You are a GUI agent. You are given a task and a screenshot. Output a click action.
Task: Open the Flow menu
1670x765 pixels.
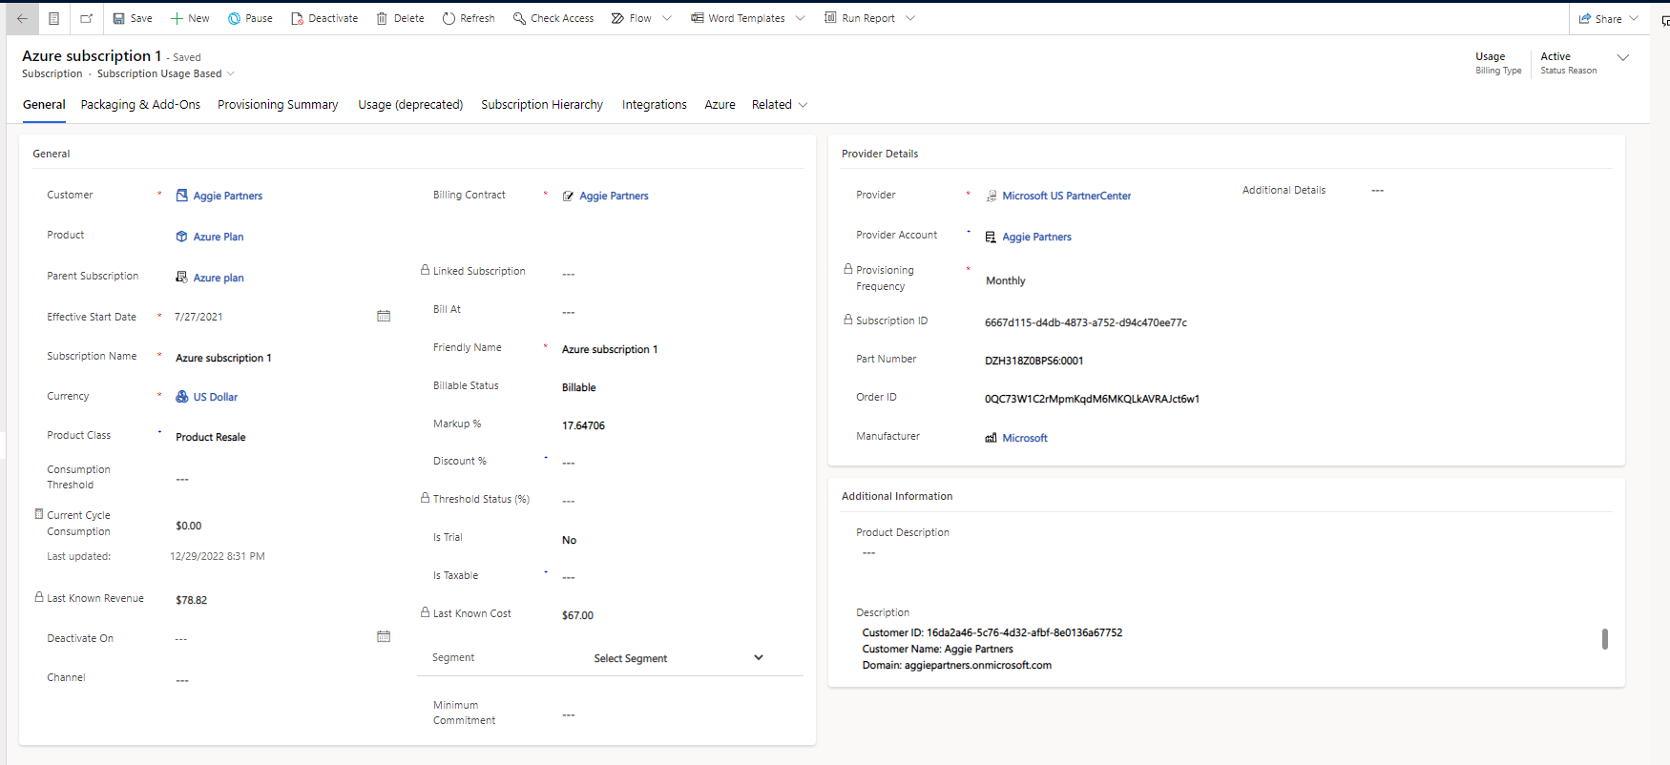pos(632,18)
